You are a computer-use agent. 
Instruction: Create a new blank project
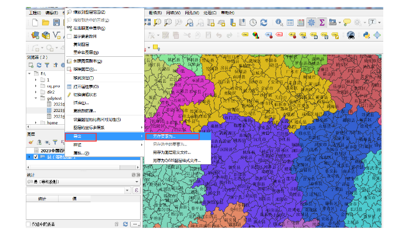click(35, 23)
